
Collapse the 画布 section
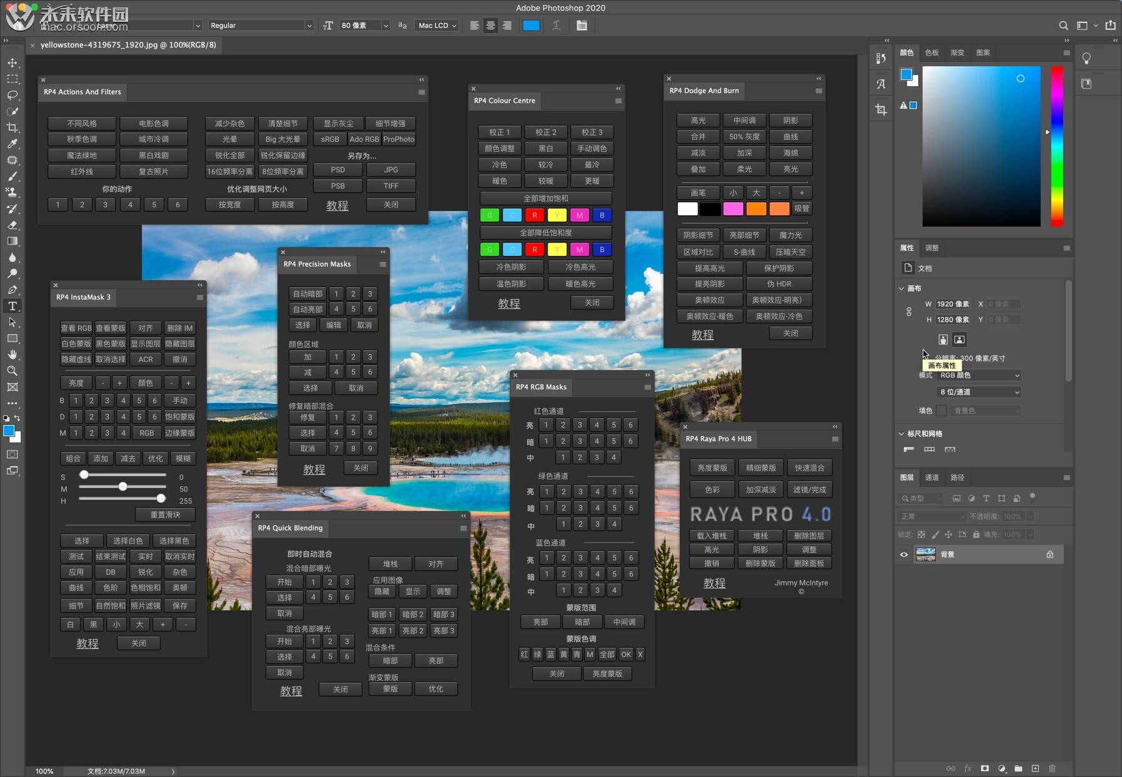click(x=901, y=288)
